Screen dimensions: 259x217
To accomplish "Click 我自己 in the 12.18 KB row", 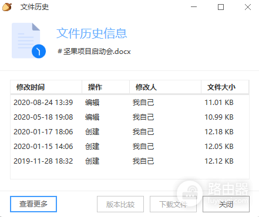I will pos(143,132).
